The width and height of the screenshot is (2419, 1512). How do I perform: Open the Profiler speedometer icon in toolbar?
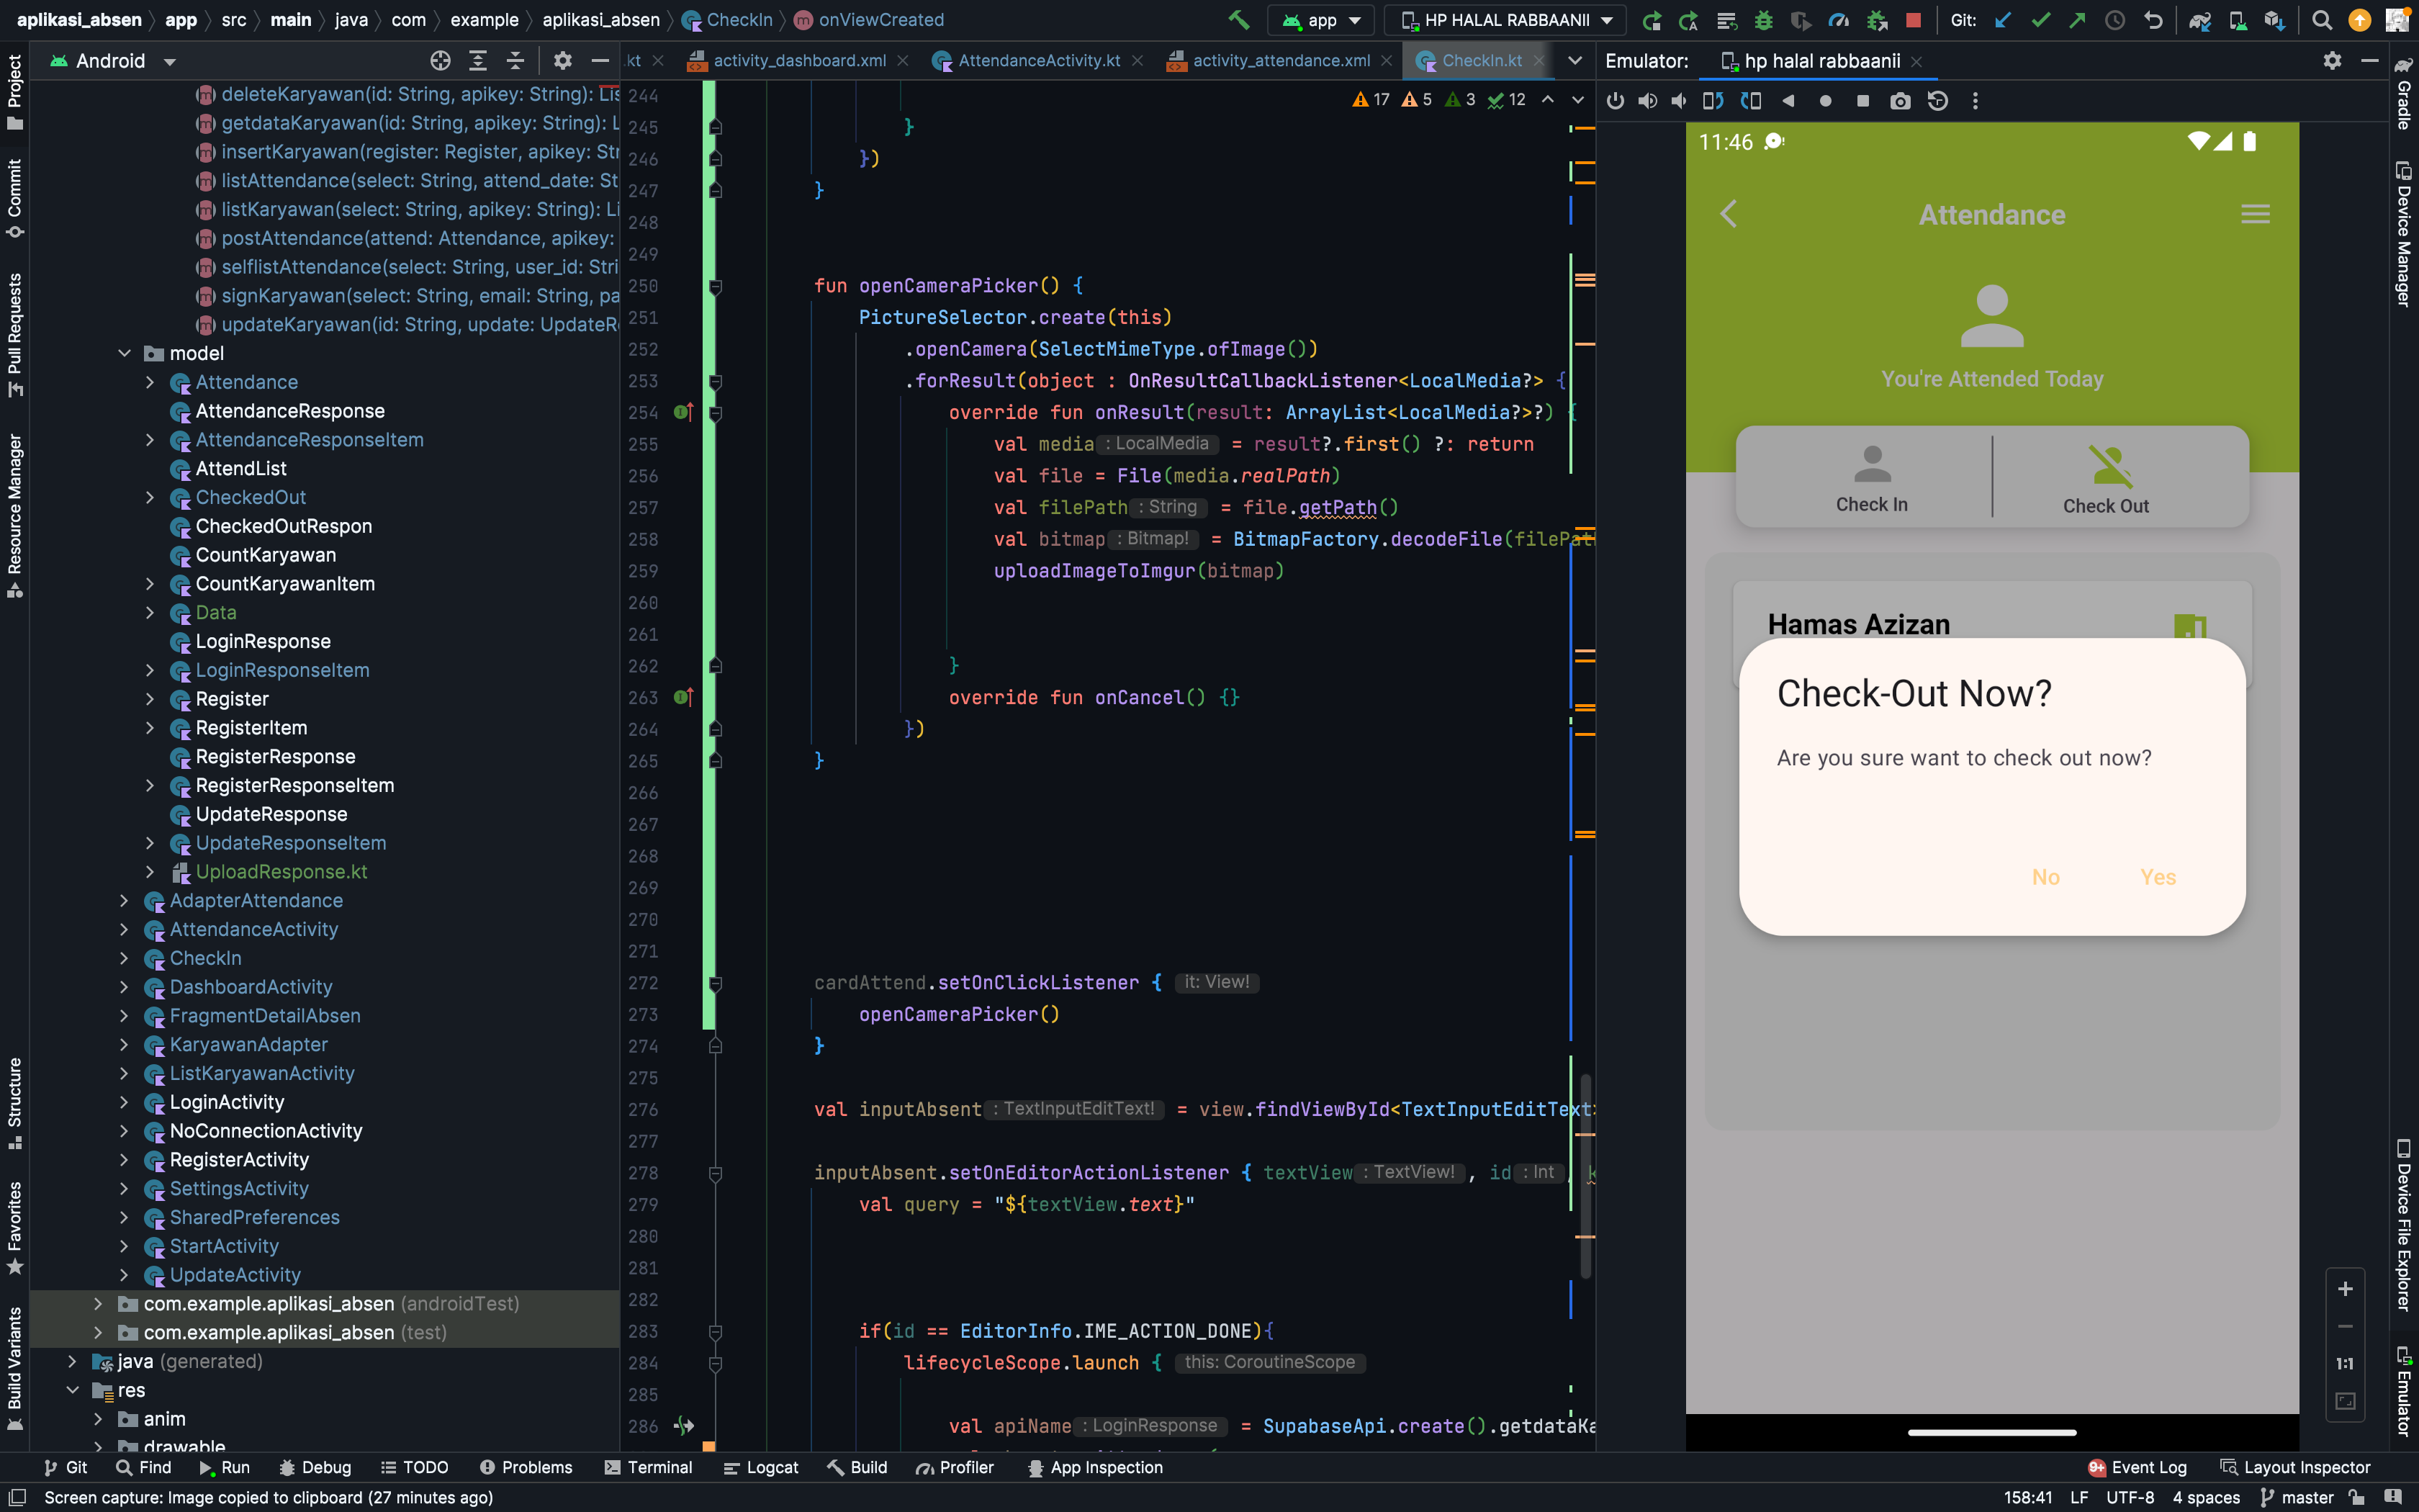[x=1838, y=20]
